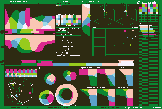
Task: Click the 'Unique colours in palette: 8' text
Action: [13, 1]
